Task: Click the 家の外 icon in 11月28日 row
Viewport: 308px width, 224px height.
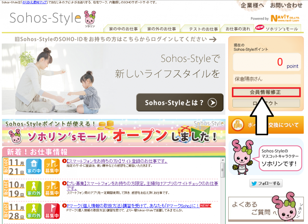Action: (x=34, y=211)
